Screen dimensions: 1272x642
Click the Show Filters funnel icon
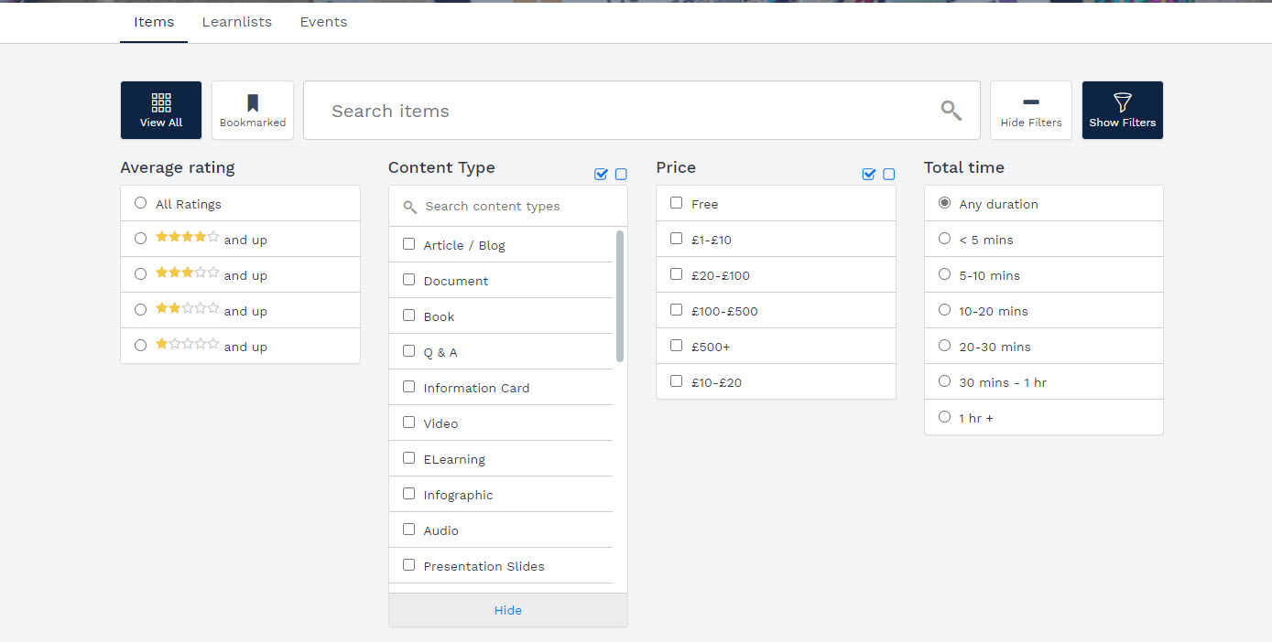[1123, 102]
